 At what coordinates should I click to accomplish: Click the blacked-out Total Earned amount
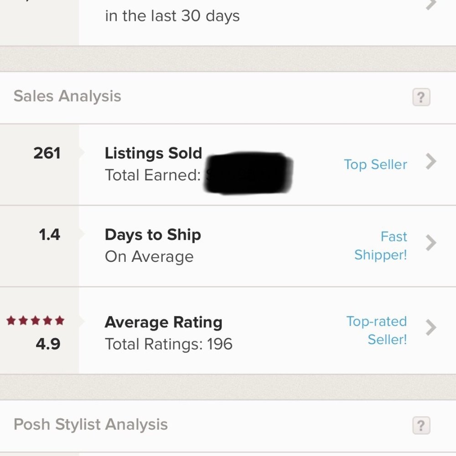click(249, 173)
